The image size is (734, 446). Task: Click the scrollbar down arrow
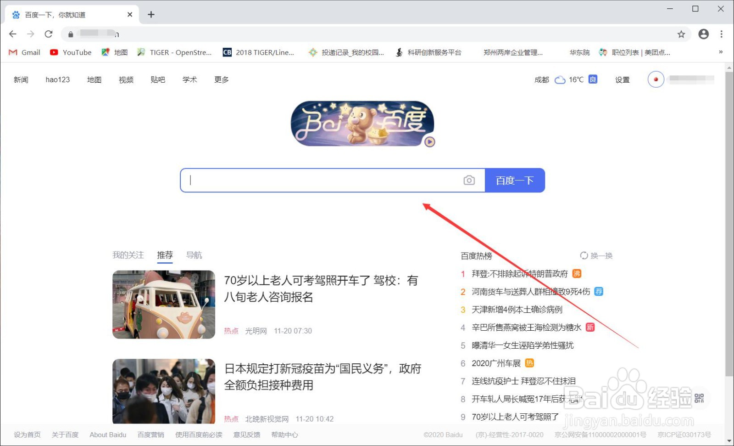pos(729,441)
